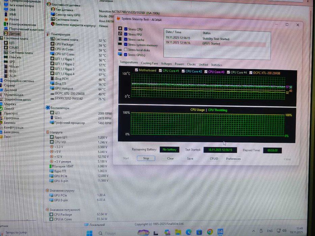Screen dimensions: 315x236
Task: Hide the Motherboard graph line checkbox
Action: 136,70
